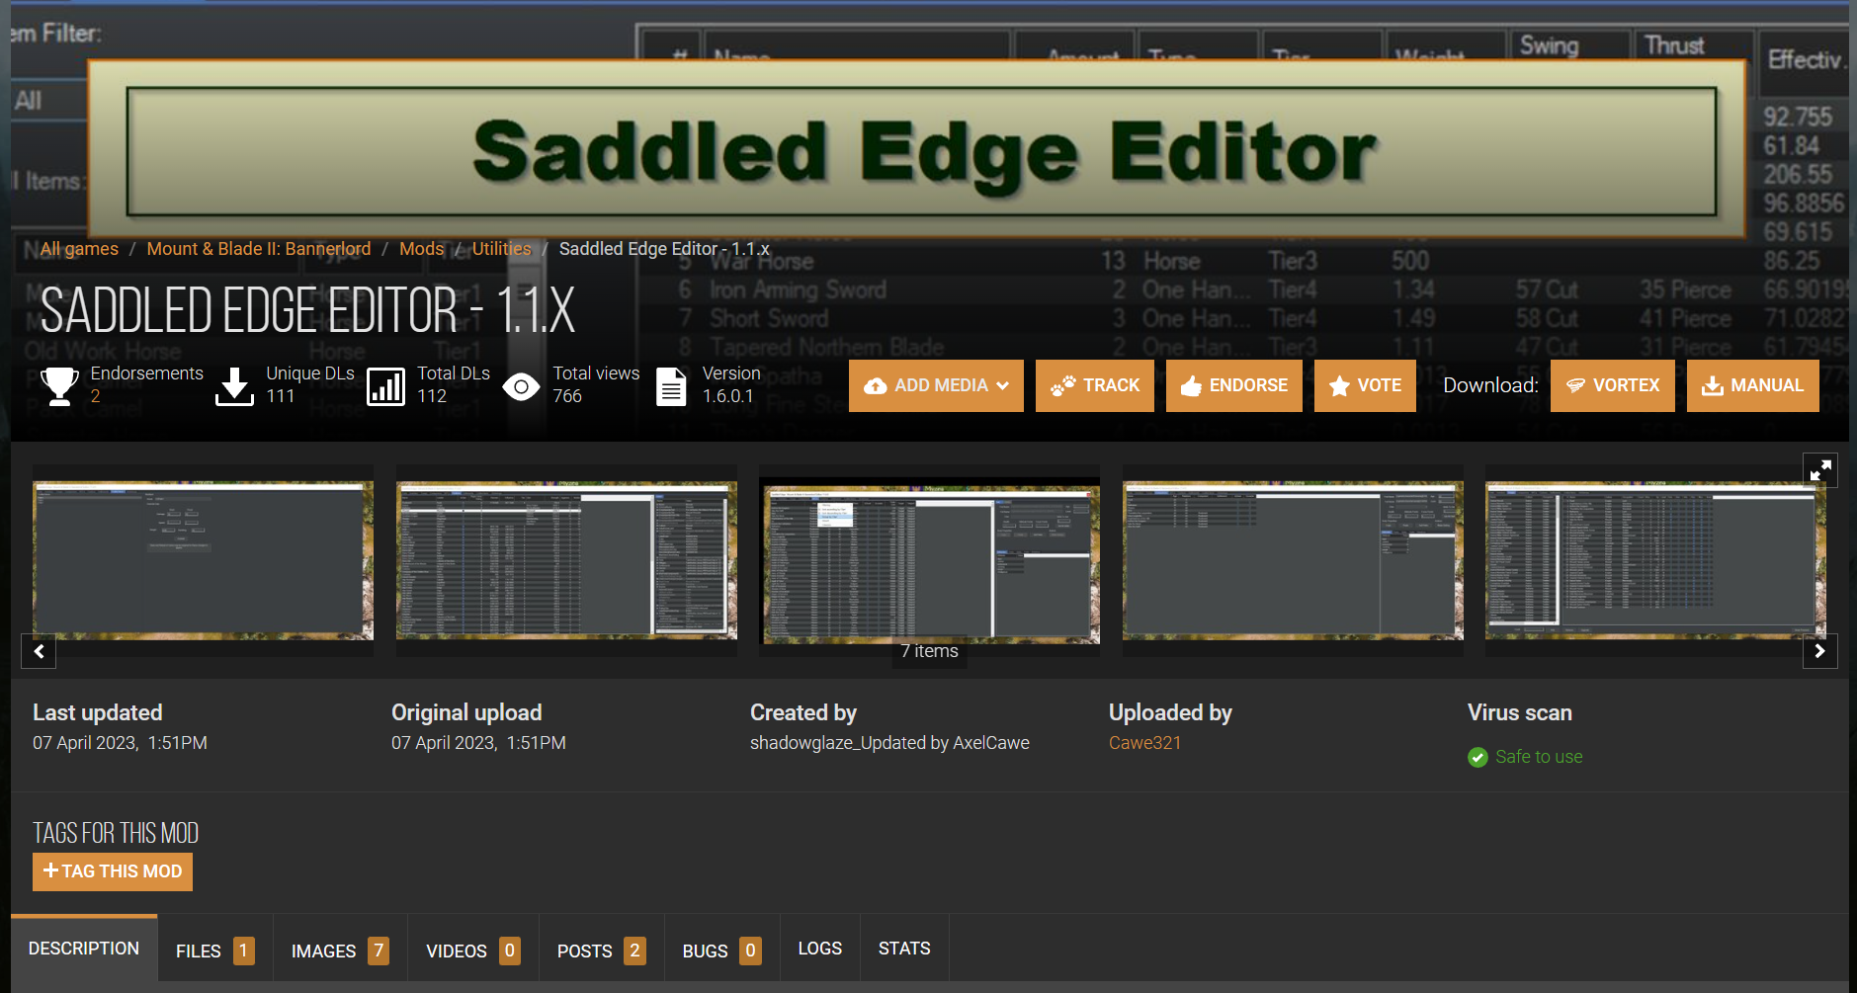The width and height of the screenshot is (1857, 993).
Task: Click the Total DLs bar chart icon
Action: pos(385,386)
